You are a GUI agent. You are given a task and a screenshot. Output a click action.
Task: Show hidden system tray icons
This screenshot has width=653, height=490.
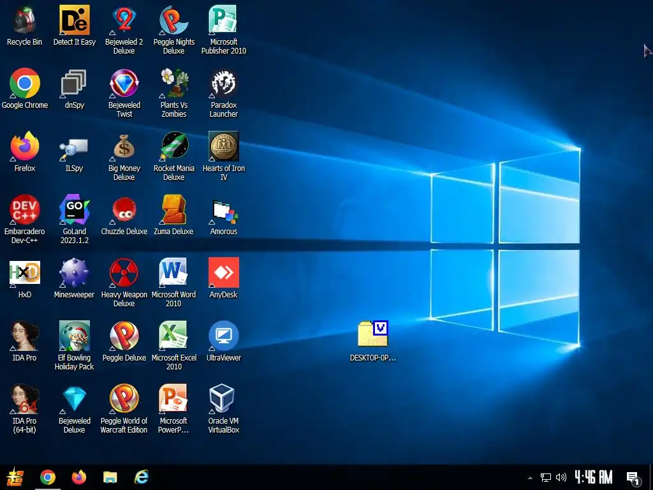coord(530,477)
